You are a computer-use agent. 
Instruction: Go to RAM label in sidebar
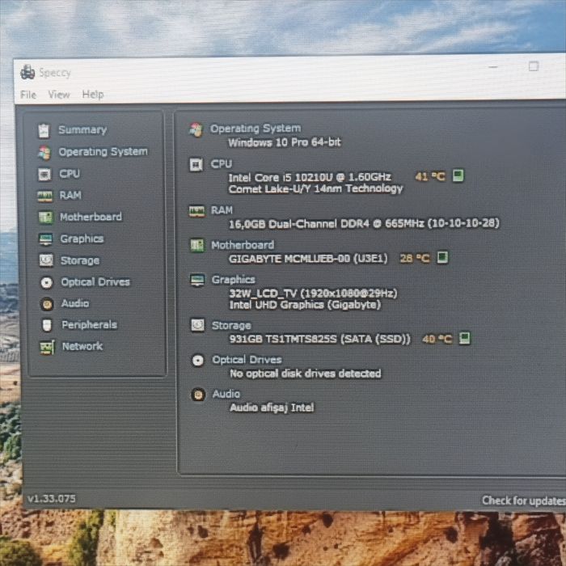70,196
